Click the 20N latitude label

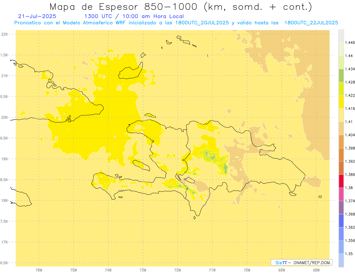tap(4, 117)
